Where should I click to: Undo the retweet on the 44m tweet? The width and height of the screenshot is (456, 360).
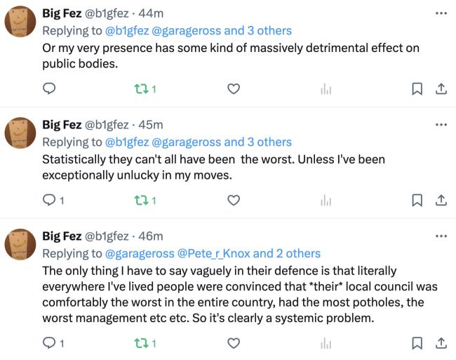coord(141,88)
